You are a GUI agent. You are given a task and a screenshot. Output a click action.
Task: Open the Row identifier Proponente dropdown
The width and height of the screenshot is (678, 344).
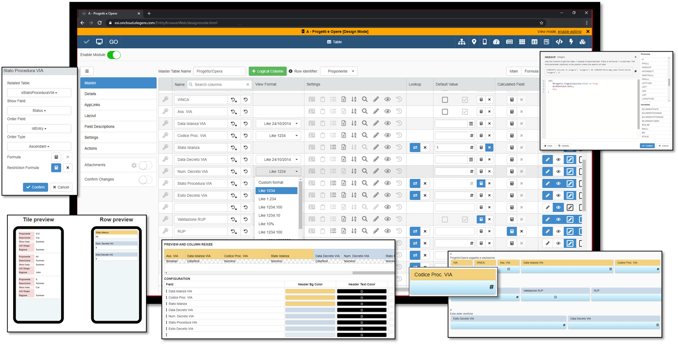[x=338, y=71]
